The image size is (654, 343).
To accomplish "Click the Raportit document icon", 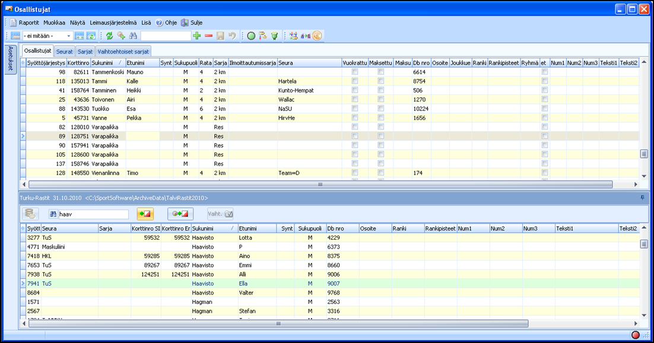I will coord(13,23).
